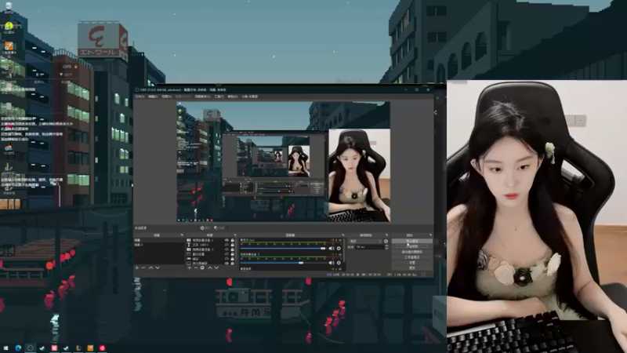The width and height of the screenshot is (627, 353).
Task: Open the Tools menu in OBS
Action: click(219, 96)
